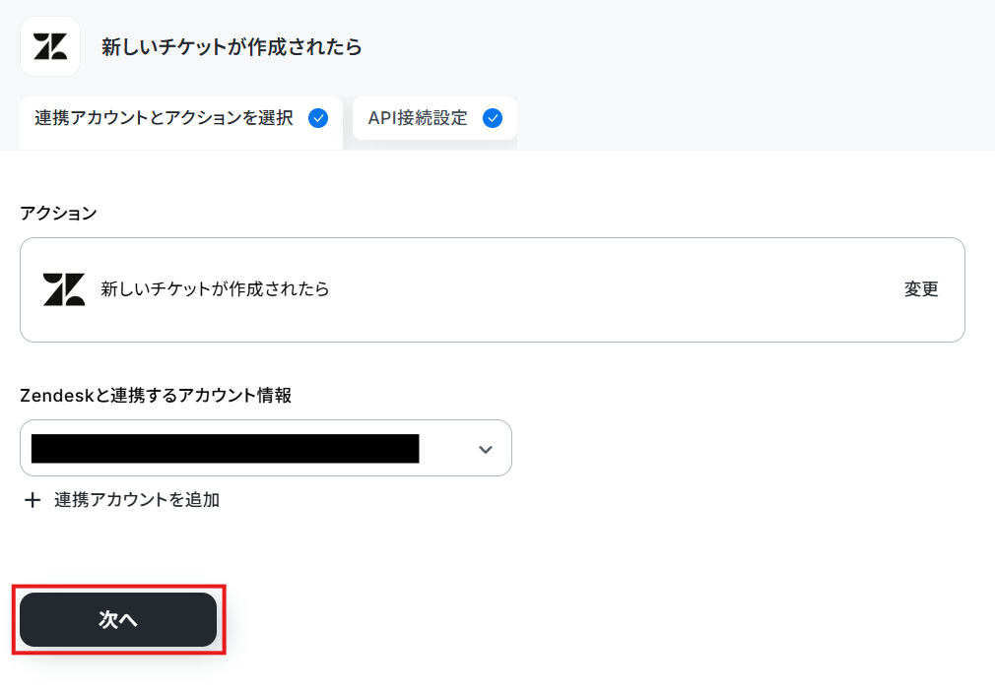Click the Zendesk logo in the header
The width and height of the screenshot is (995, 692).
pos(50,46)
